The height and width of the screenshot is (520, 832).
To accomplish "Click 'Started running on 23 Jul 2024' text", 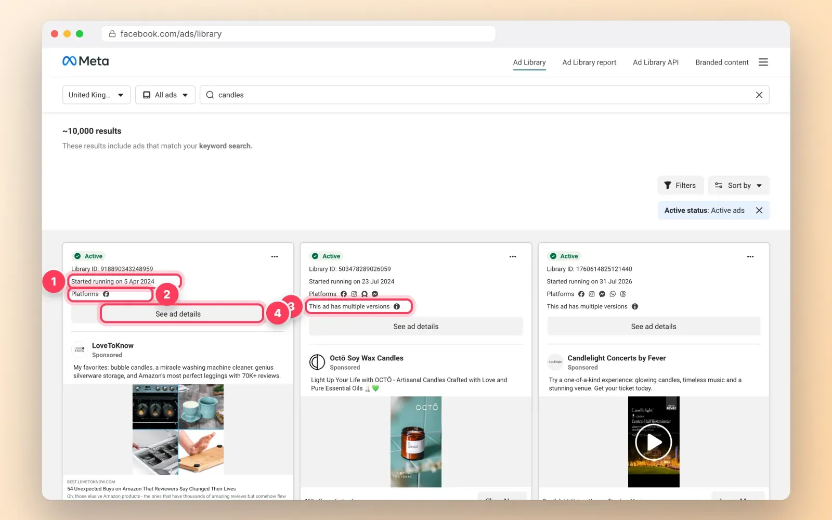I will tap(352, 281).
